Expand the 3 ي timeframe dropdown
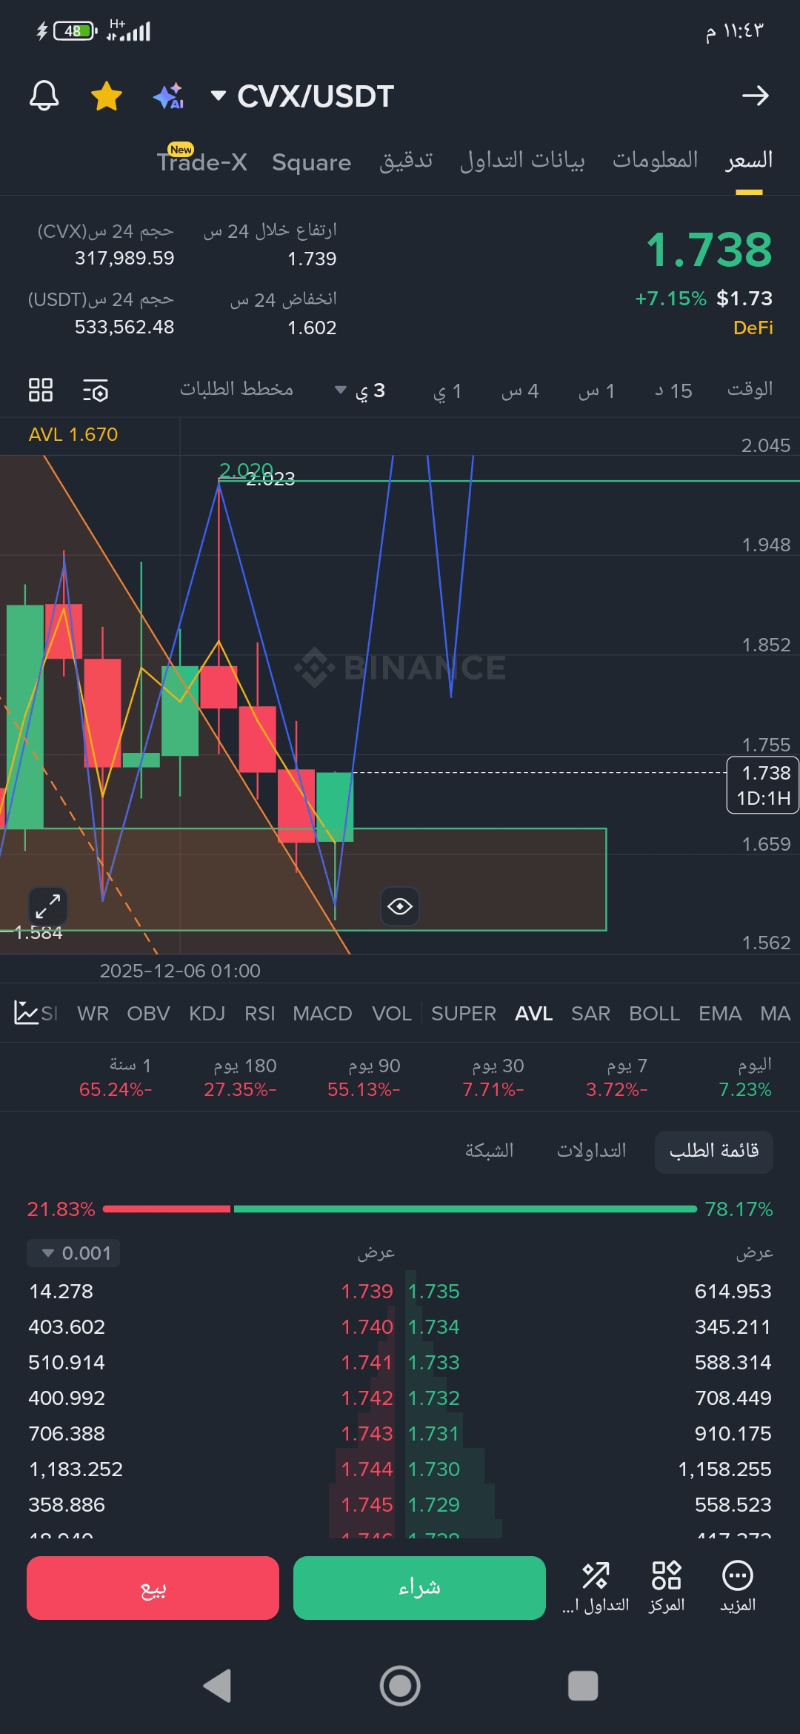Image resolution: width=800 pixels, height=1734 pixels. point(360,391)
